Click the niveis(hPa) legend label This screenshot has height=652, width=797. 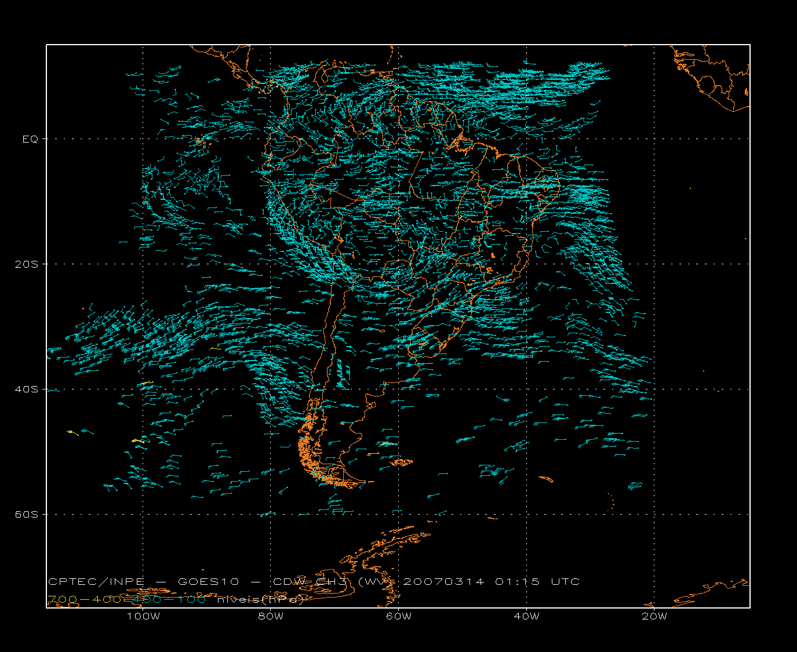coord(261,600)
